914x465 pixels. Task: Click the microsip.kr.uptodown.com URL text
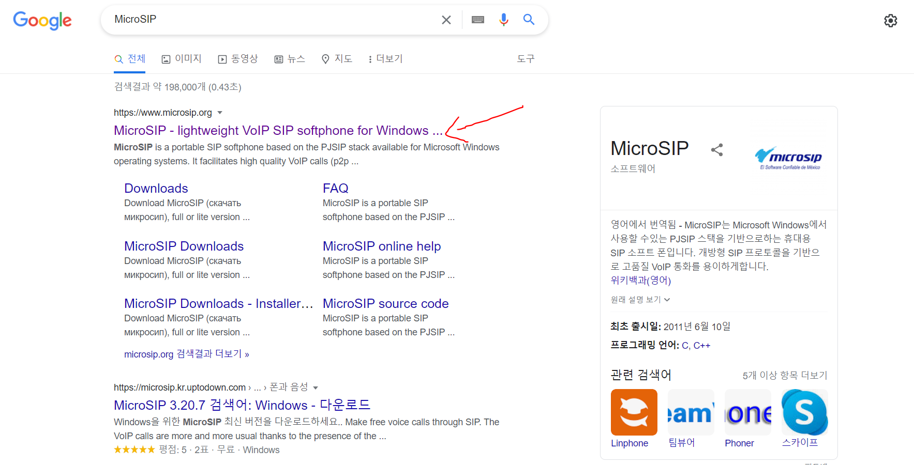[x=179, y=388]
